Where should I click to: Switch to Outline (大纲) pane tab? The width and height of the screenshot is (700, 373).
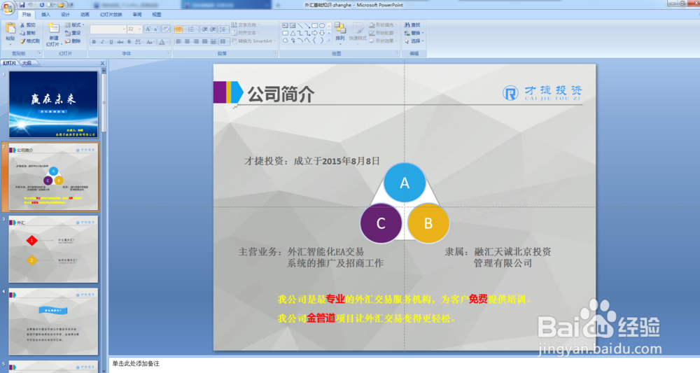[27, 64]
